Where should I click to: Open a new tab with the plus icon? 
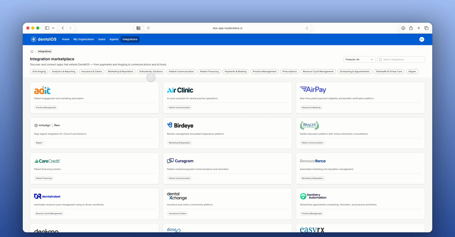(419, 28)
